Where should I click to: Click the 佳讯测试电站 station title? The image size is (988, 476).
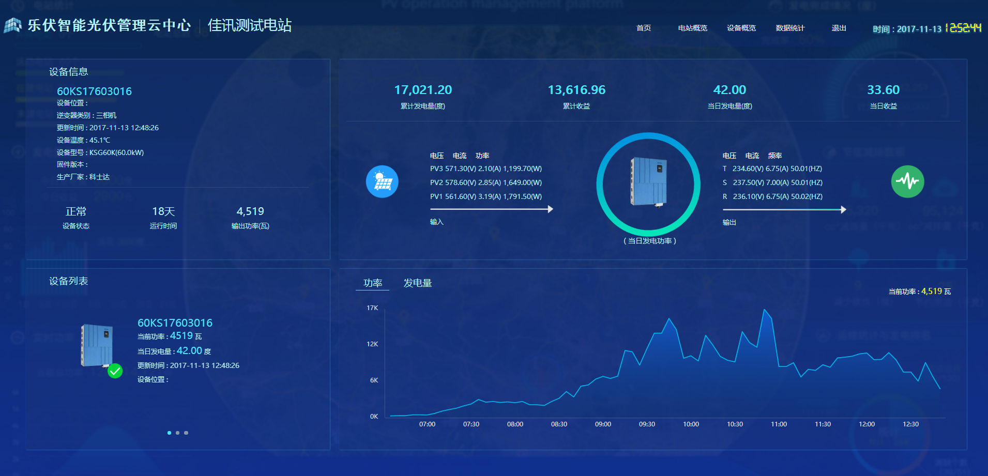(249, 25)
